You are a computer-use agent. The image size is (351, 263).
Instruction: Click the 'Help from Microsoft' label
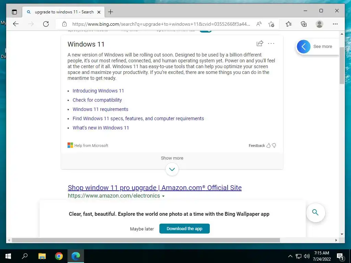pos(91,146)
